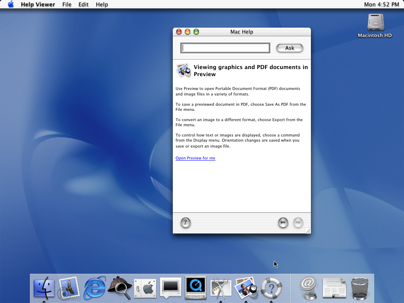Follow the Open Preview for me link

coord(195,158)
